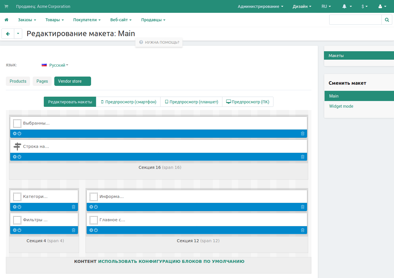Screen dimensions: 394x278
Task: Click into the search input field
Action: [x=355, y=20]
